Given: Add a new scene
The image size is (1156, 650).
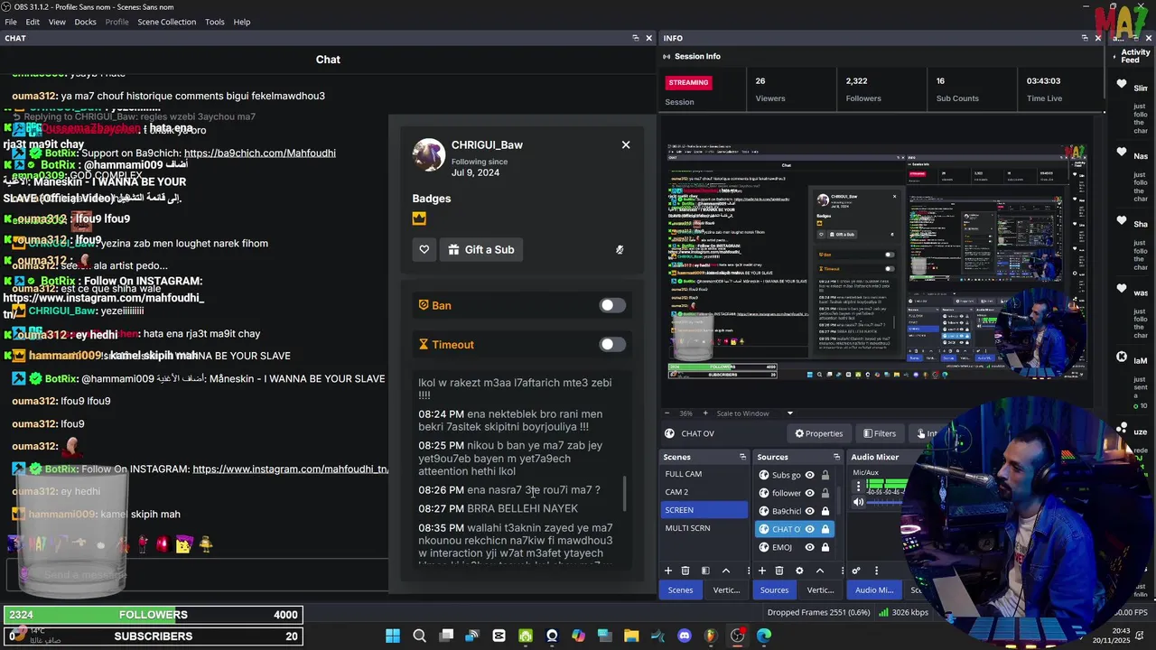Looking at the screenshot, I should 668,571.
